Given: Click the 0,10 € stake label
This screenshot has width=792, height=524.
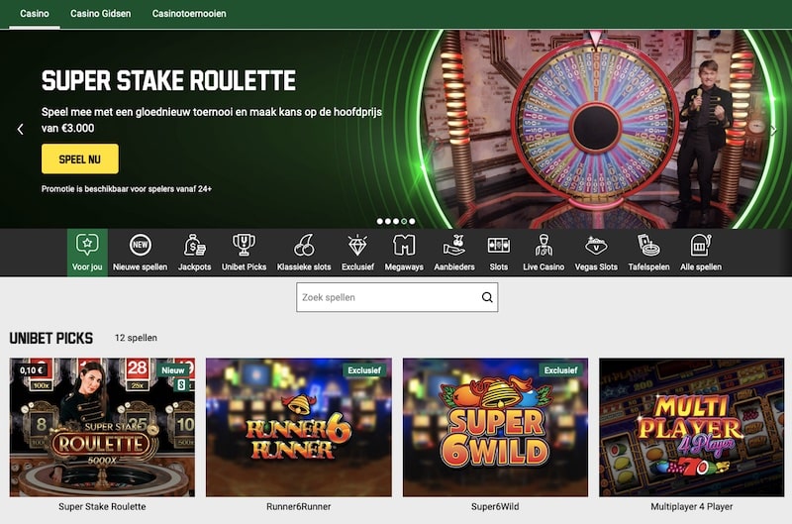Looking at the screenshot, I should coord(32,370).
